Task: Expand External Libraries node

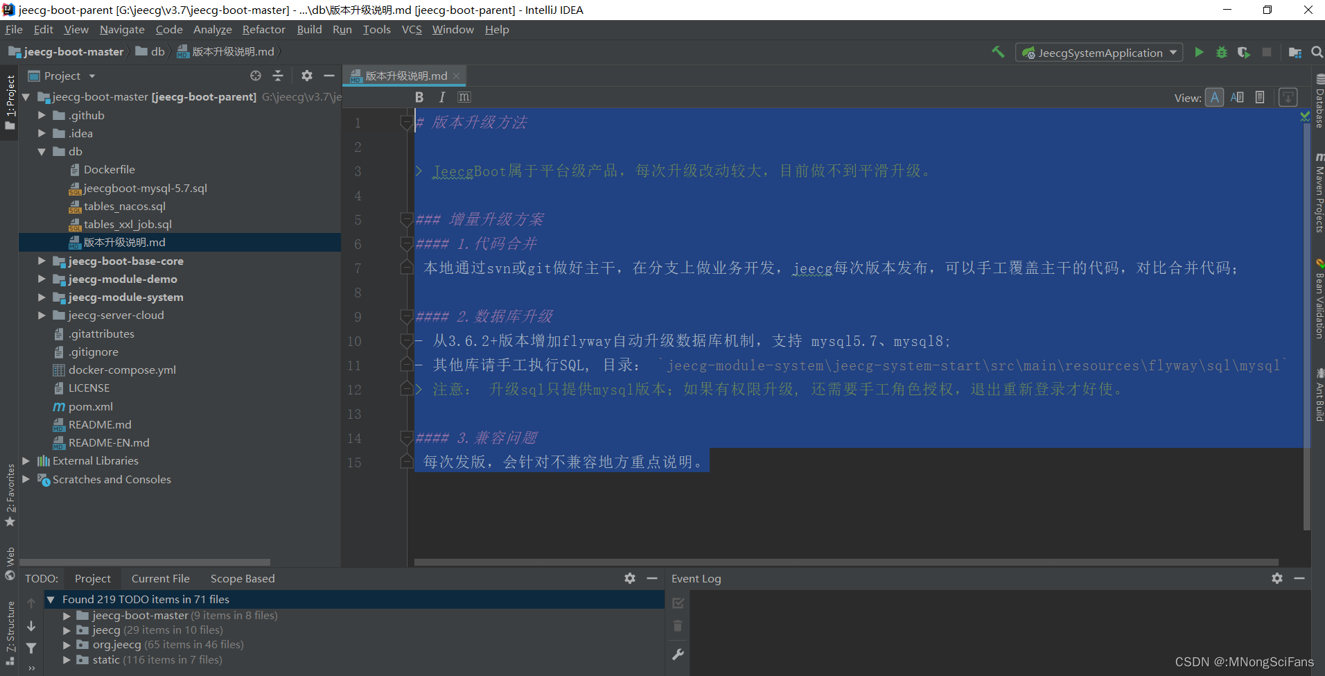Action: click(26, 460)
